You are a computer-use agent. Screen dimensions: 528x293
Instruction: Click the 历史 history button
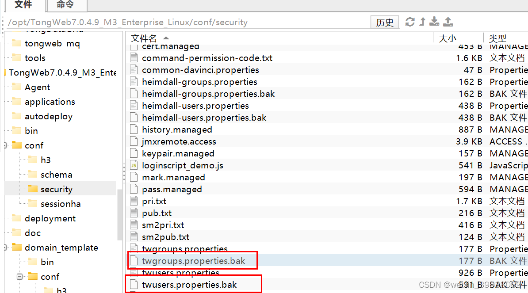click(385, 22)
